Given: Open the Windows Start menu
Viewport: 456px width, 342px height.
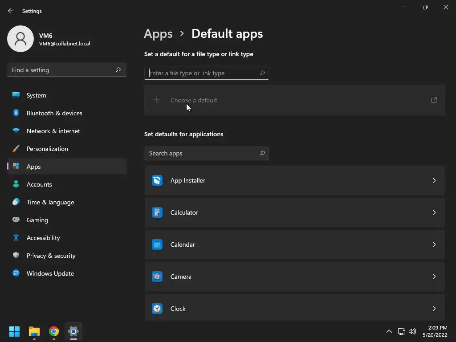Looking at the screenshot, I should click(x=15, y=331).
